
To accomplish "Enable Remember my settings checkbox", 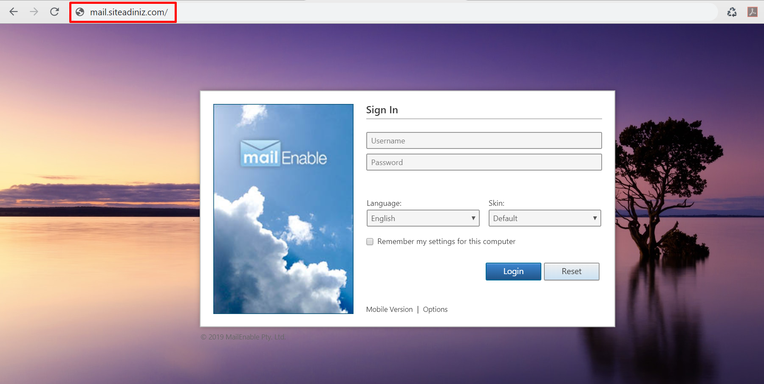I will point(370,241).
